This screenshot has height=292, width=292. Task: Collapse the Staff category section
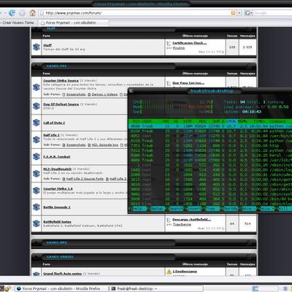[x=248, y=29]
